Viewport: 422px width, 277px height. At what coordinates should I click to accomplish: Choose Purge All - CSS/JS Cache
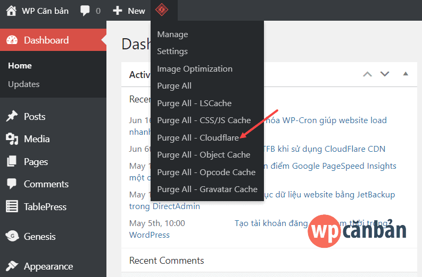tap(204, 120)
